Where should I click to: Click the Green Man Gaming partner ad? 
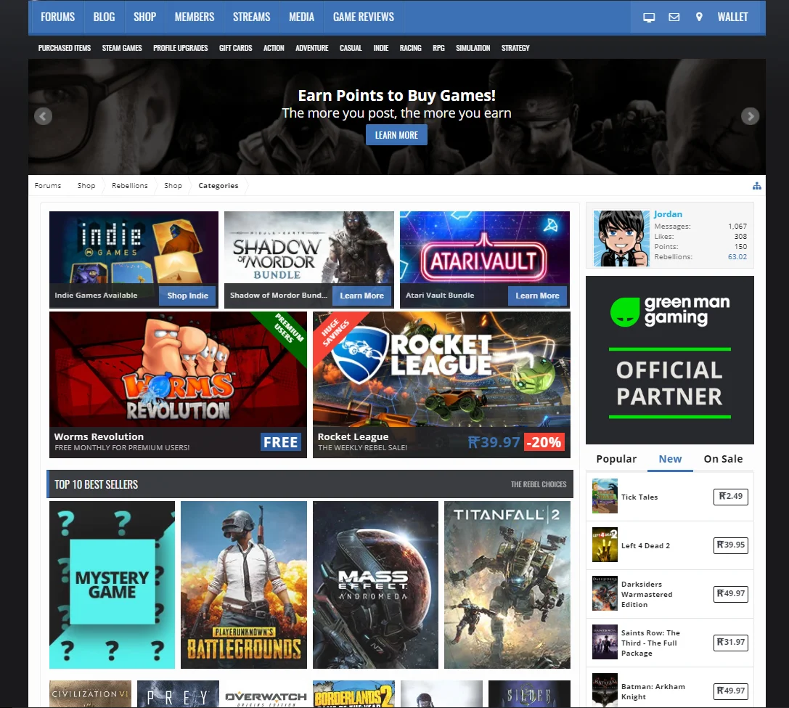tap(669, 360)
